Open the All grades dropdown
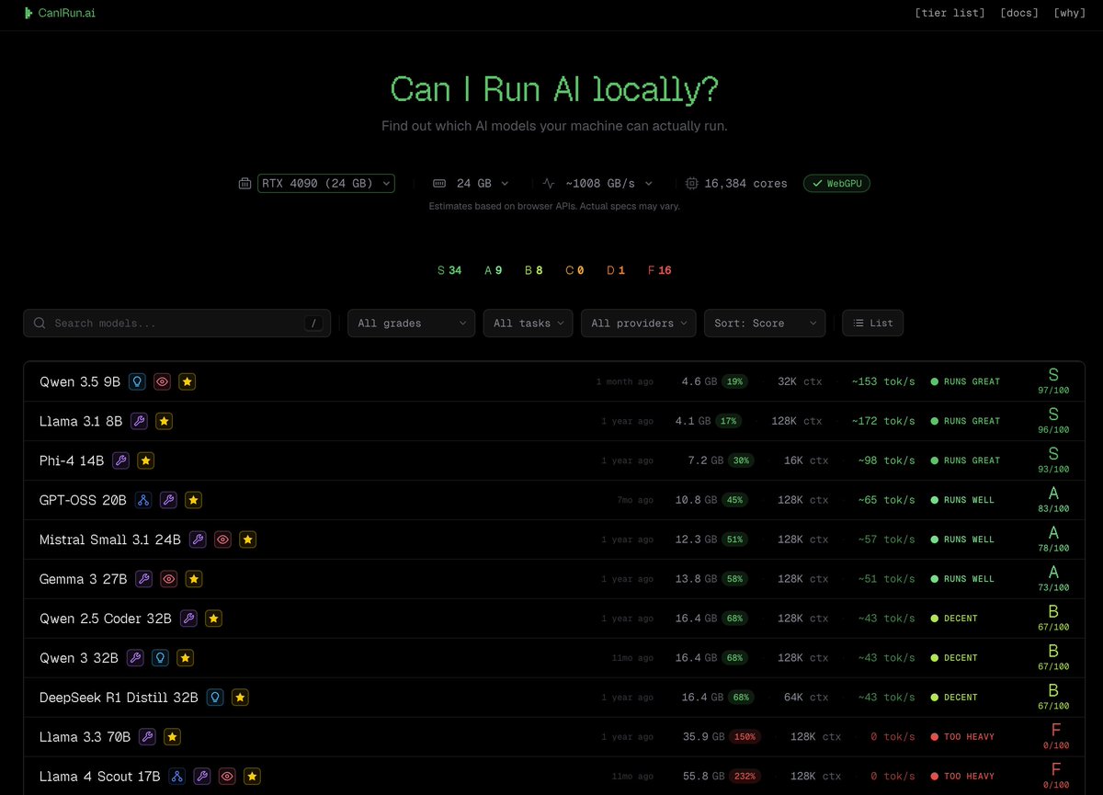Image resolution: width=1103 pixels, height=795 pixels. tap(411, 324)
